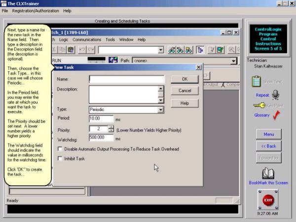Click the BookMark this Screen link

(268, 183)
